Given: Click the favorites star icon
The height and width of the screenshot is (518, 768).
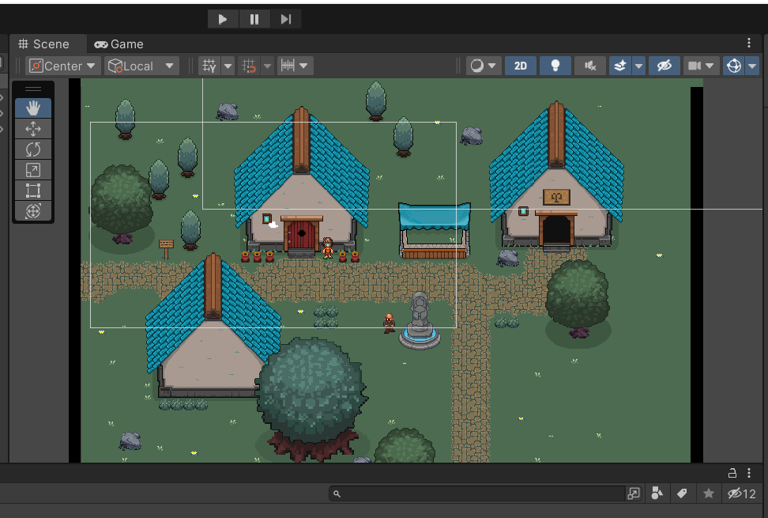Looking at the screenshot, I should coord(709,494).
